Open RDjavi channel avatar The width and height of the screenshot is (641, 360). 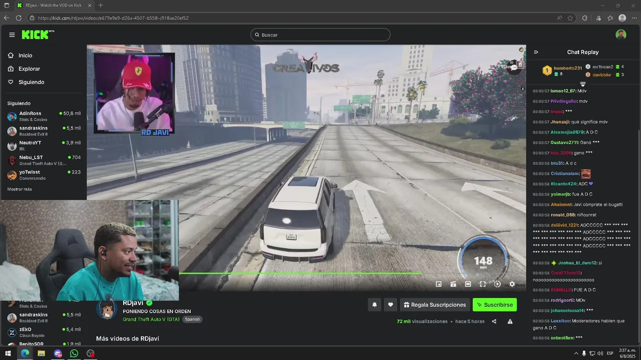point(107,309)
